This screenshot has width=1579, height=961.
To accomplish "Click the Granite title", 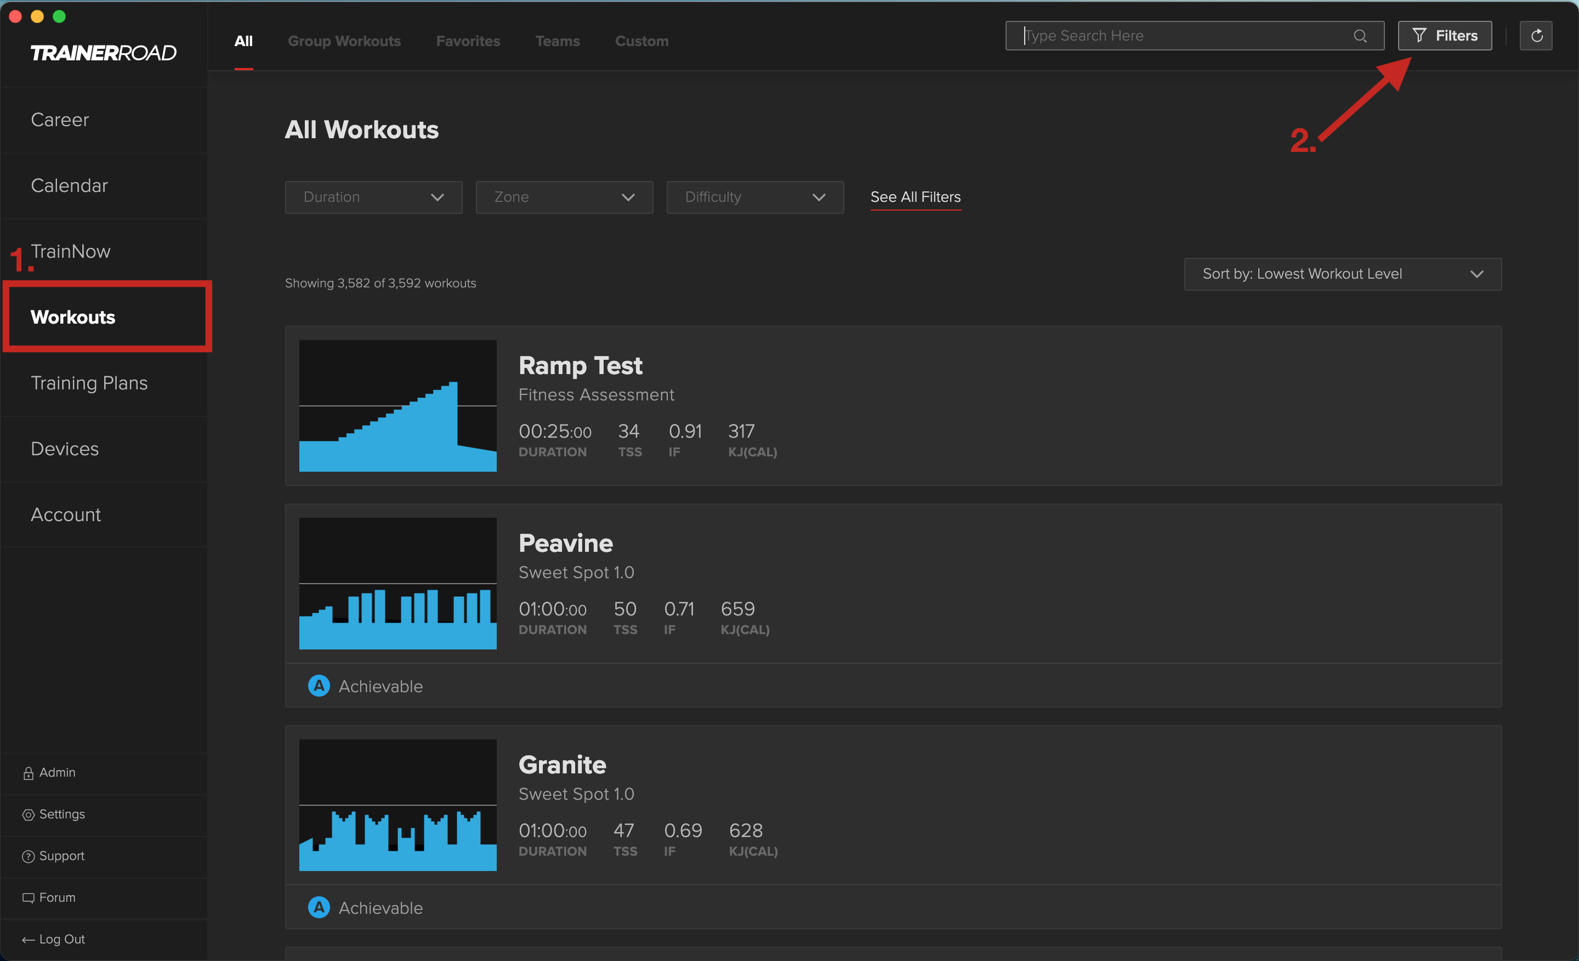I will click(562, 765).
